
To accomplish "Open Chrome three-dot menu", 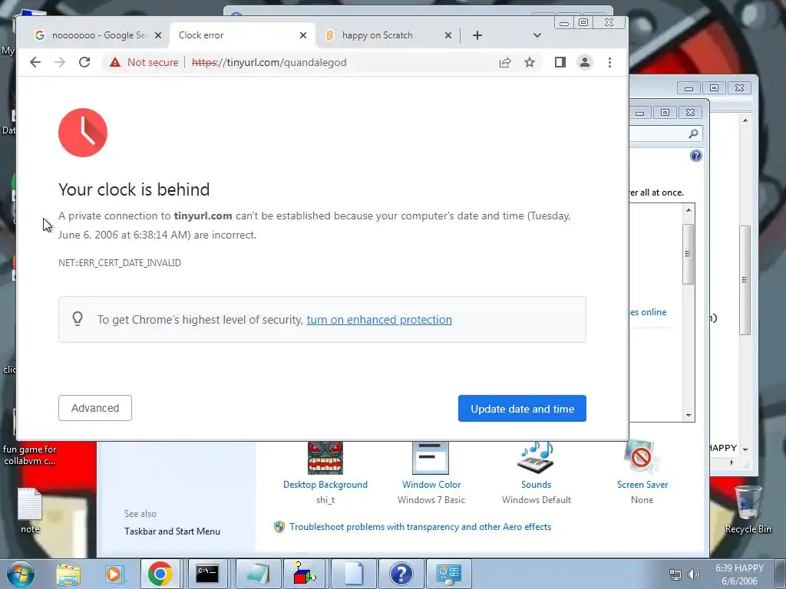I will point(609,62).
